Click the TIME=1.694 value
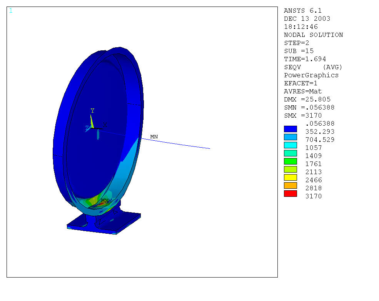Image resolution: width=379 pixels, height=301 pixels. [305, 59]
